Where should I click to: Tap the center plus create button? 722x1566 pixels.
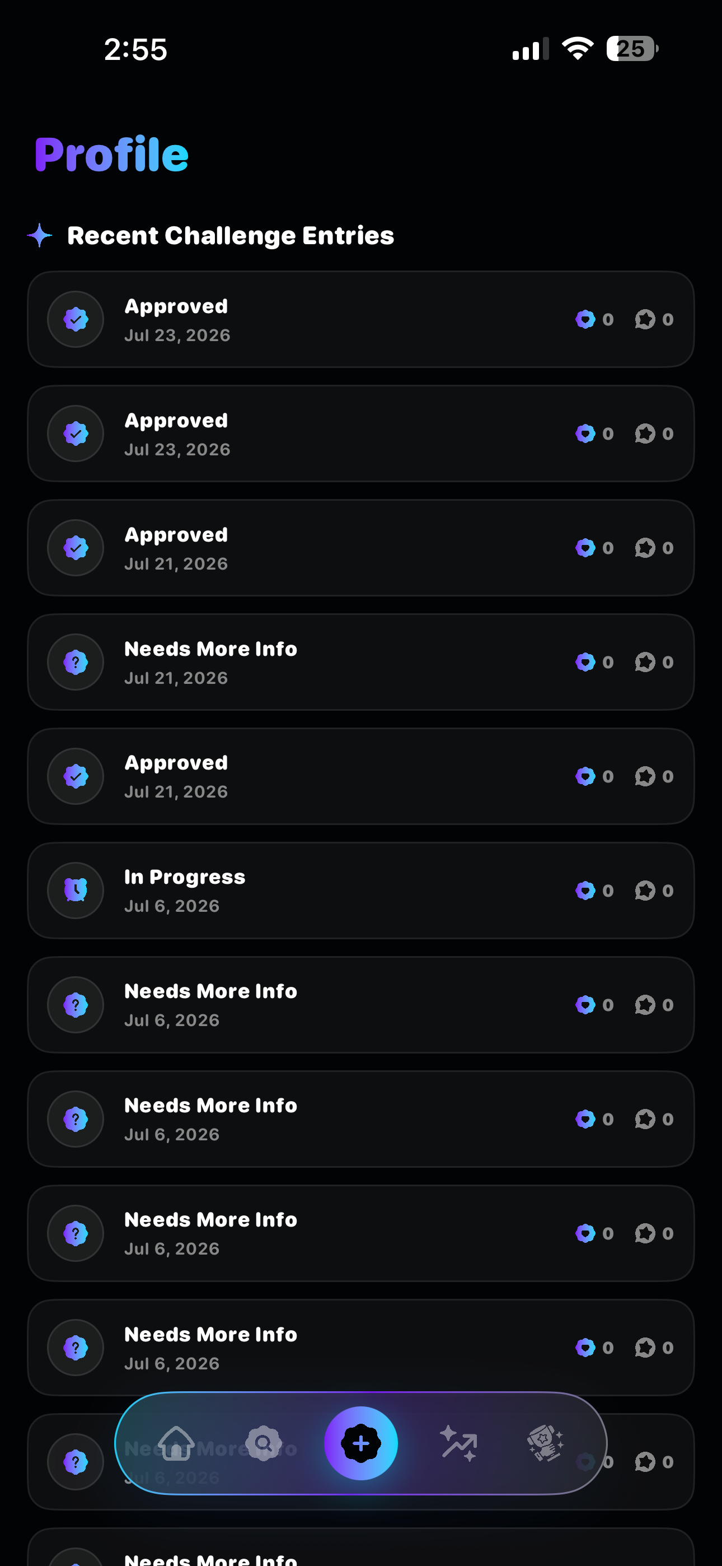[361, 1443]
